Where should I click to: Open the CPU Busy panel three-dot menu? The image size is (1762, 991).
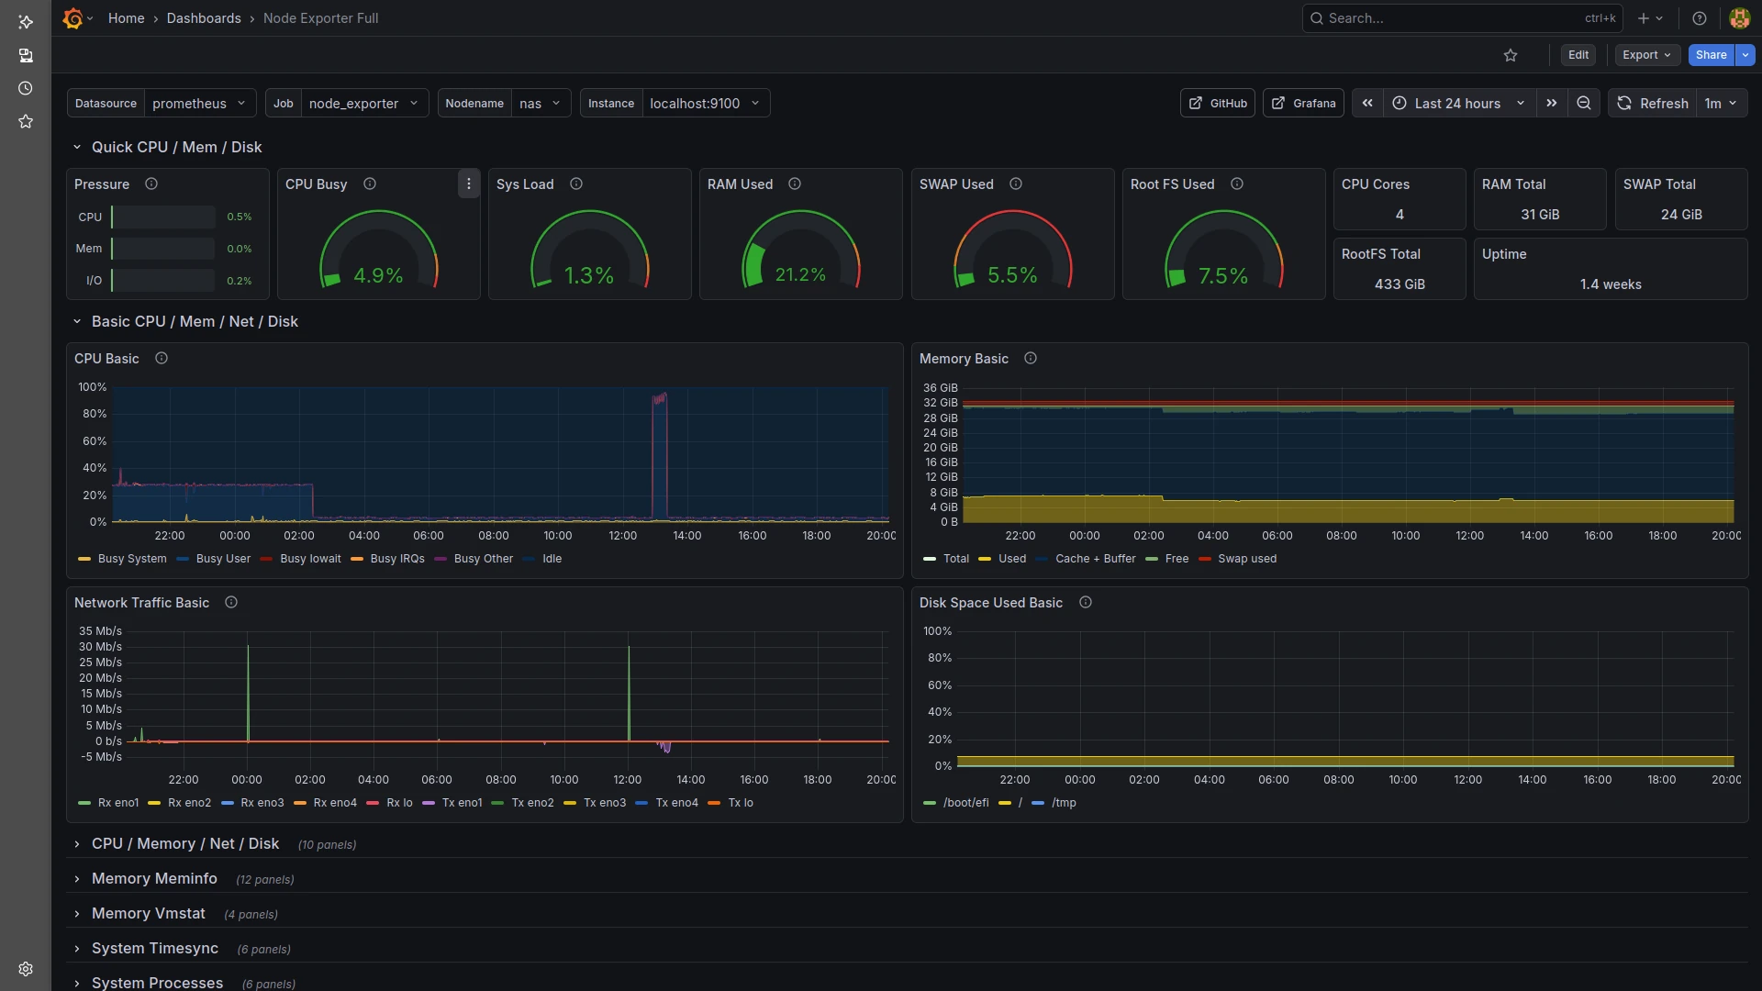click(469, 184)
